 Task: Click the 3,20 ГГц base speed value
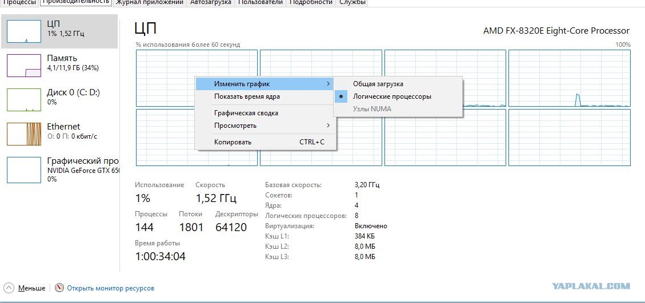click(x=367, y=185)
